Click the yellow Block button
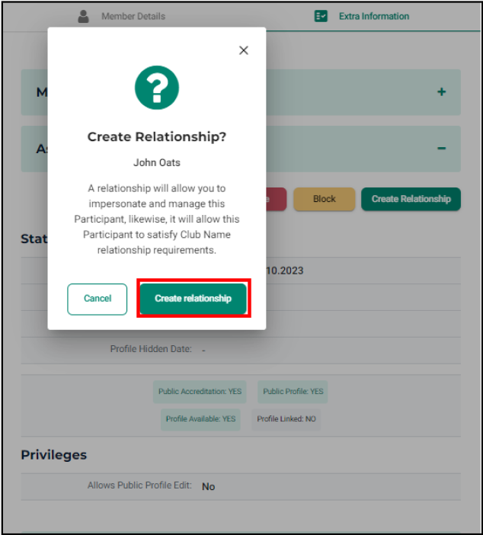This screenshot has height=535, width=483. [324, 199]
